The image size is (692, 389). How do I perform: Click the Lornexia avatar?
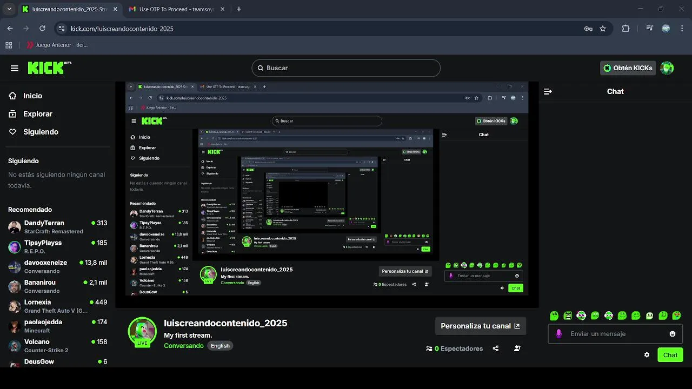15,306
